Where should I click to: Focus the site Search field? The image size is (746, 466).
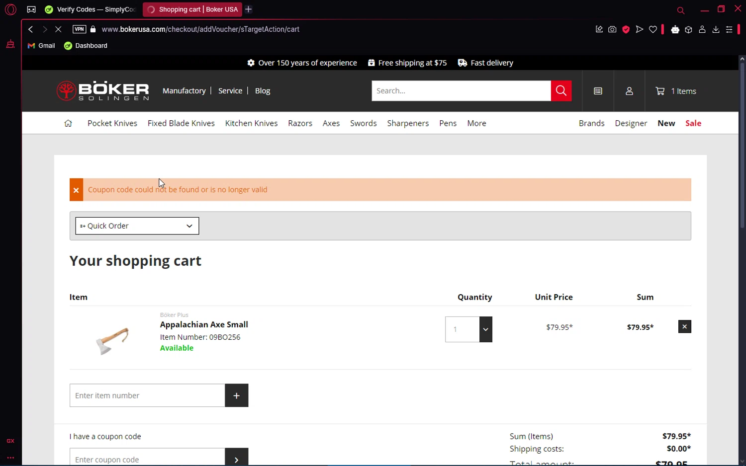461,91
